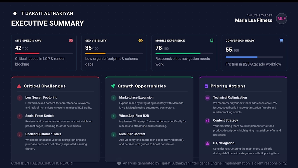Click the Conversion Ready shopping cart icon

[281, 41]
